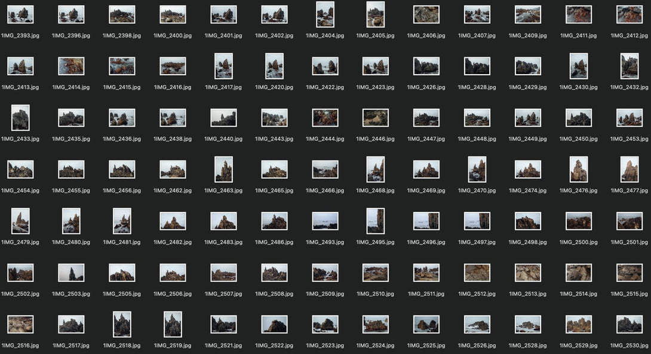Select the 1IMG_2510.jpg thumbnail

pyautogui.click(x=376, y=273)
